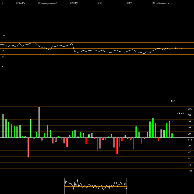Click the -100 label on MR right axis

(190, 171)
